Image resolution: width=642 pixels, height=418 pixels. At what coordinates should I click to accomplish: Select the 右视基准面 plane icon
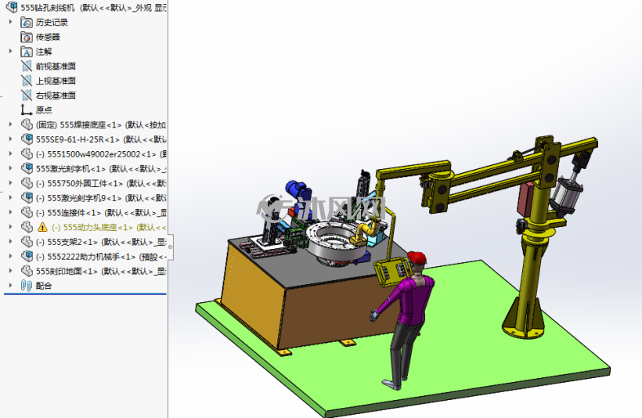[x=27, y=95]
